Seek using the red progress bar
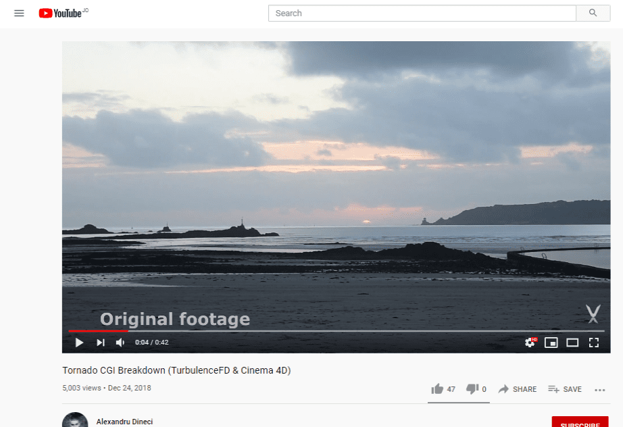 336,330
